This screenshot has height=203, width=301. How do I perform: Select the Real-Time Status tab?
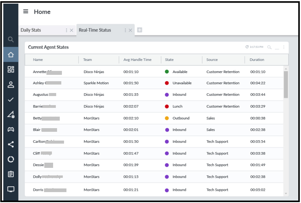coord(95,30)
